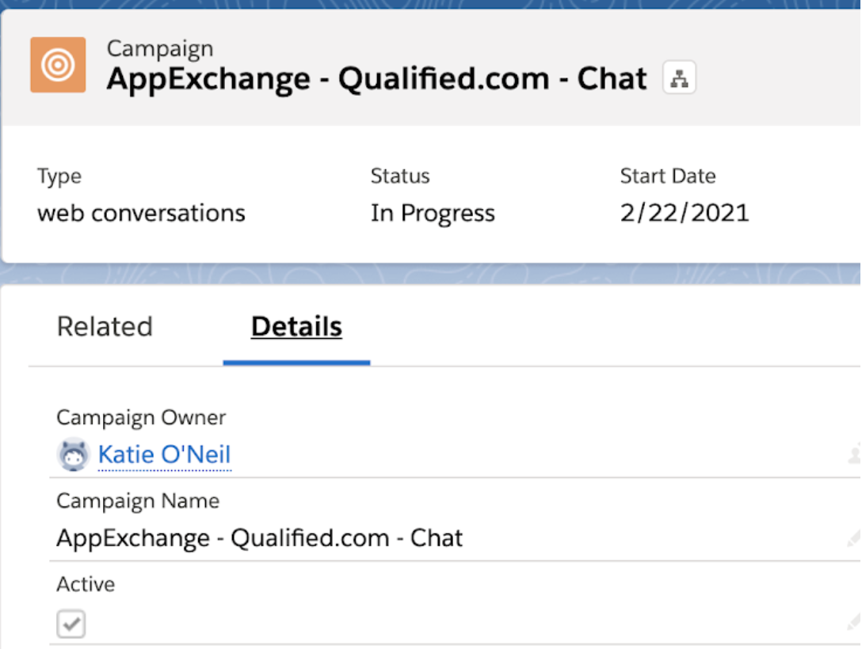Click the Campaign Name field value
Image resolution: width=862 pixels, height=649 pixels.
(260, 538)
